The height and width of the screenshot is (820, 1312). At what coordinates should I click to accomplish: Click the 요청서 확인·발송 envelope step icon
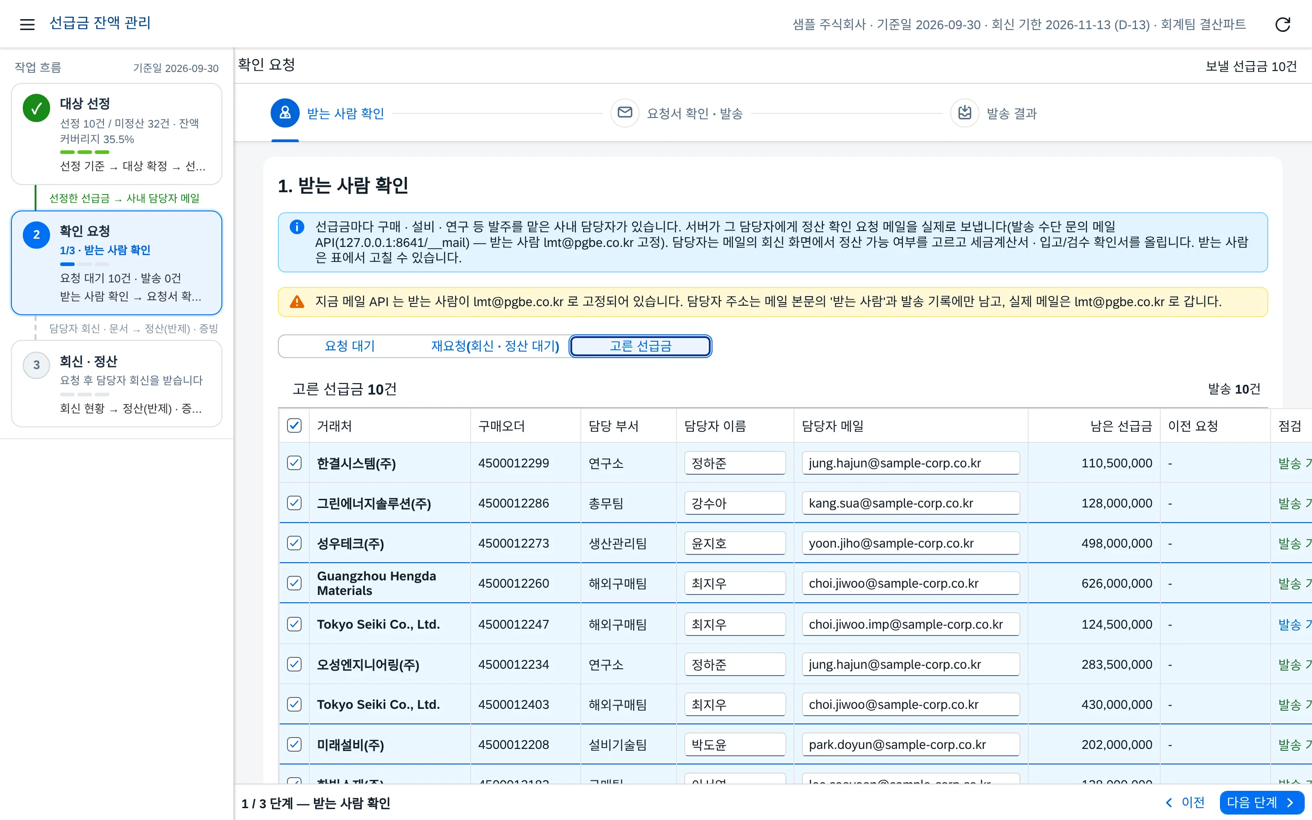click(x=625, y=113)
